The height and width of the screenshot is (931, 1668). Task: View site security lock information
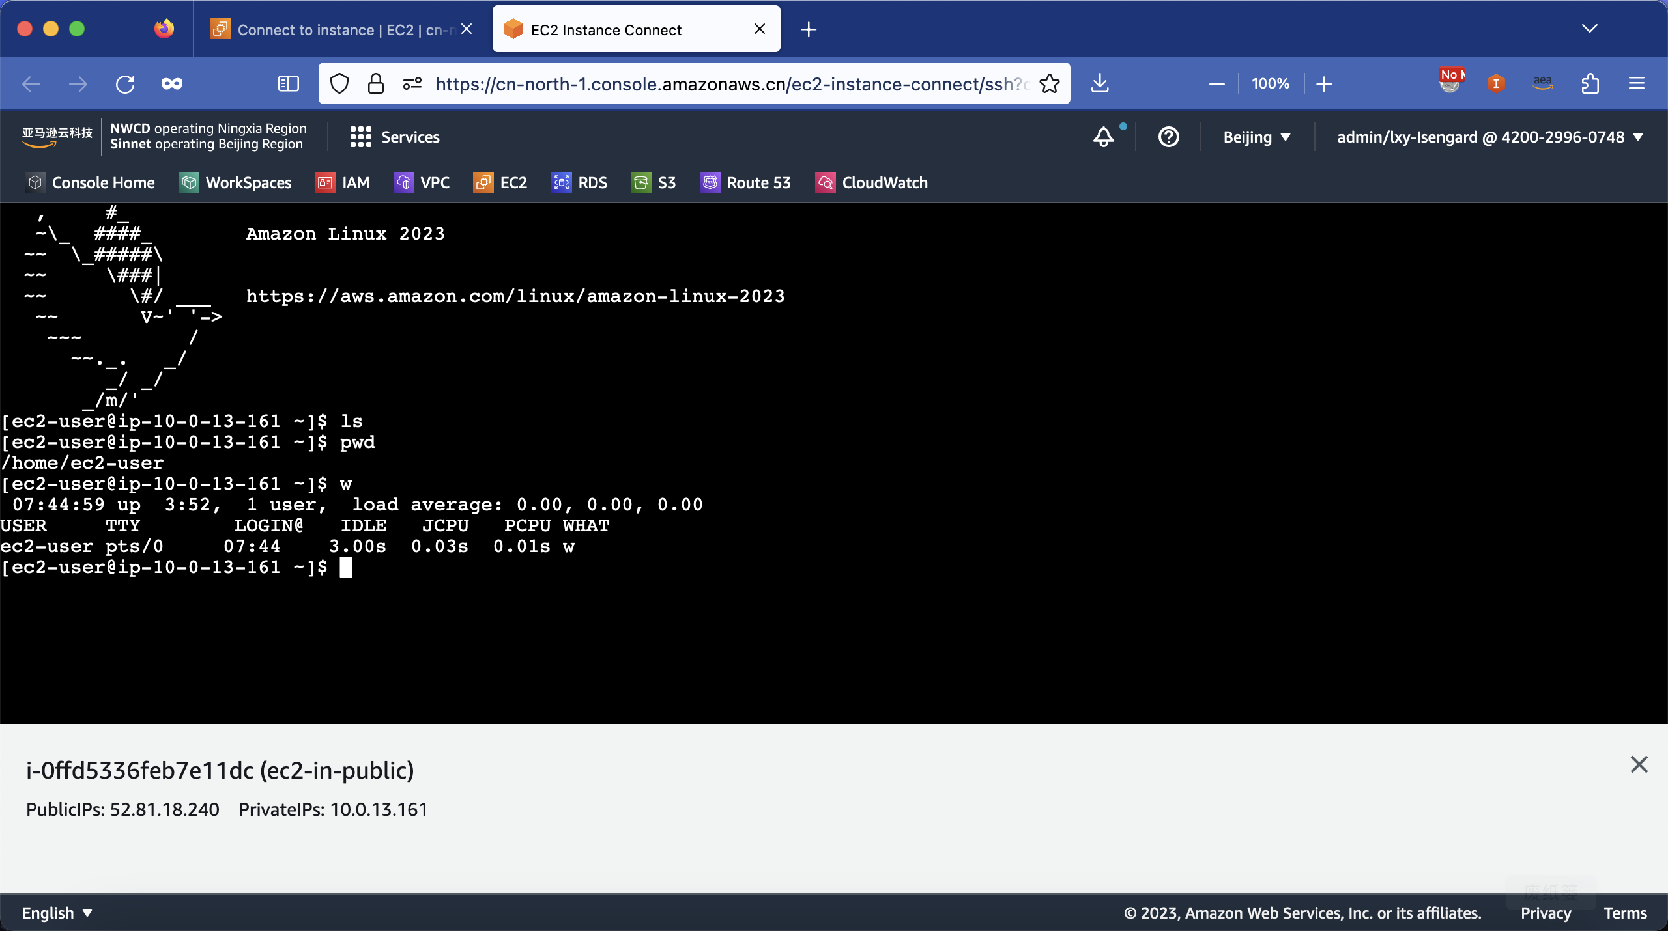[376, 84]
